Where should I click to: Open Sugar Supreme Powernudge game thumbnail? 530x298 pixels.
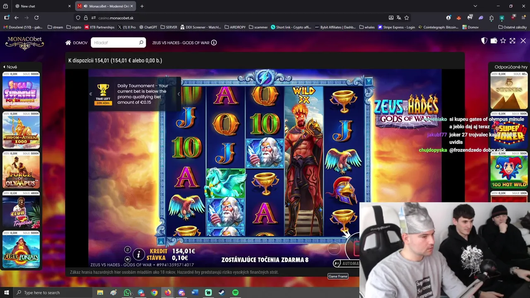(x=21, y=91)
